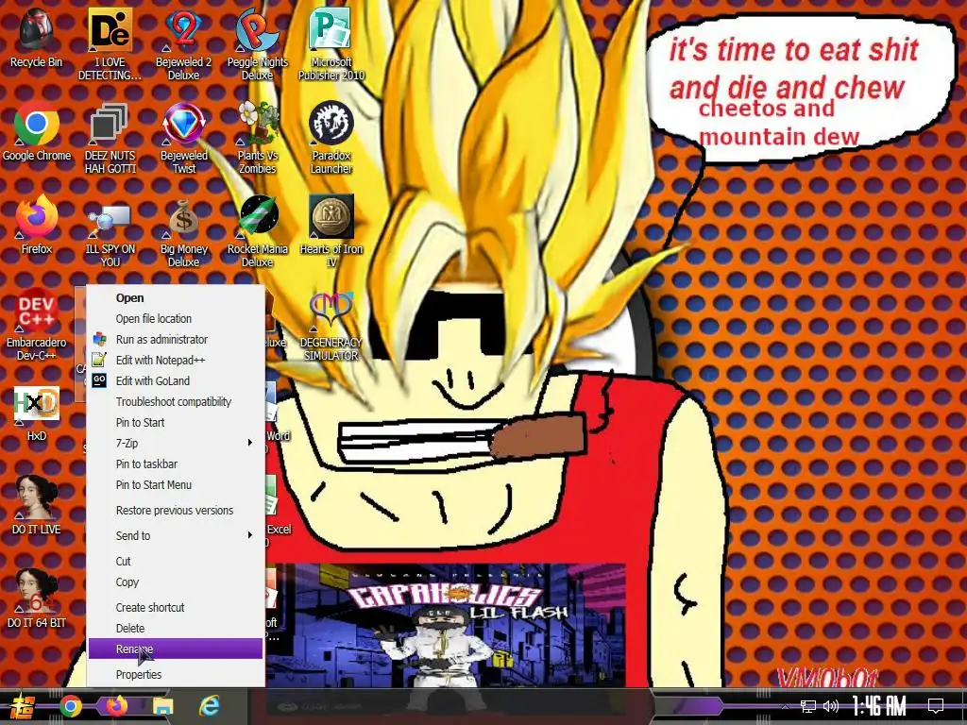967x725 pixels.
Task: Launch Bejeweled Twist shortcut
Action: click(184, 138)
